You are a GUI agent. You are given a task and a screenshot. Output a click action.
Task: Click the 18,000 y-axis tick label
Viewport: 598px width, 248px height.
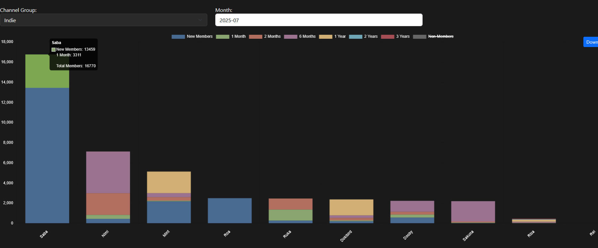click(x=7, y=42)
